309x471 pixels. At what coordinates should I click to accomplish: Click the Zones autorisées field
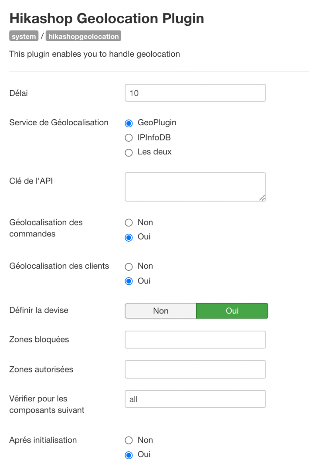[x=195, y=369]
